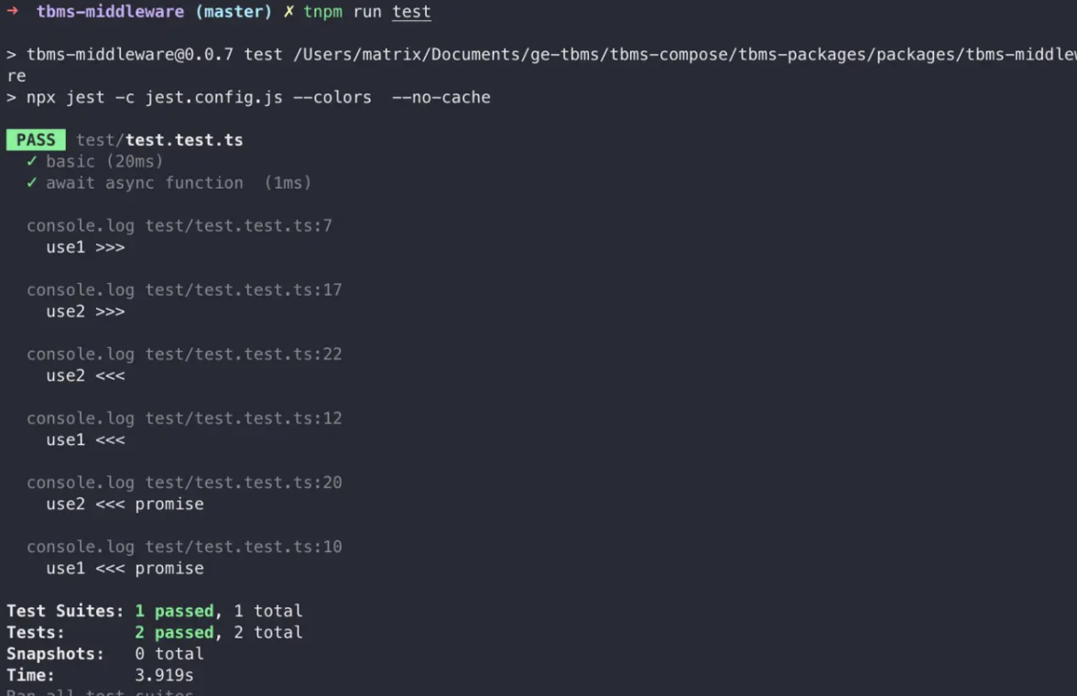
Task: Click "2 passed" in the Tests summary
Action: coord(174,632)
